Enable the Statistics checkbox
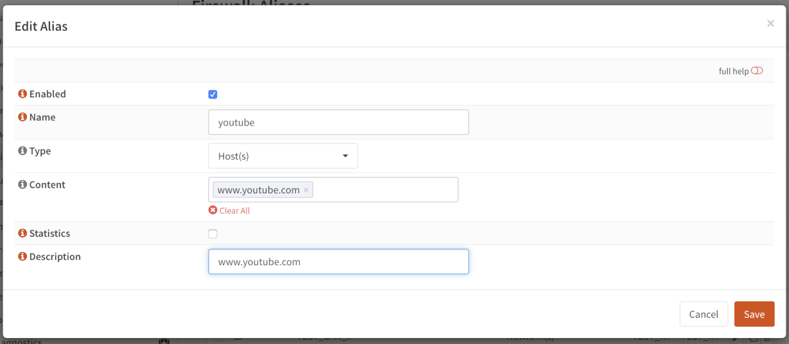The image size is (789, 344). pos(213,233)
